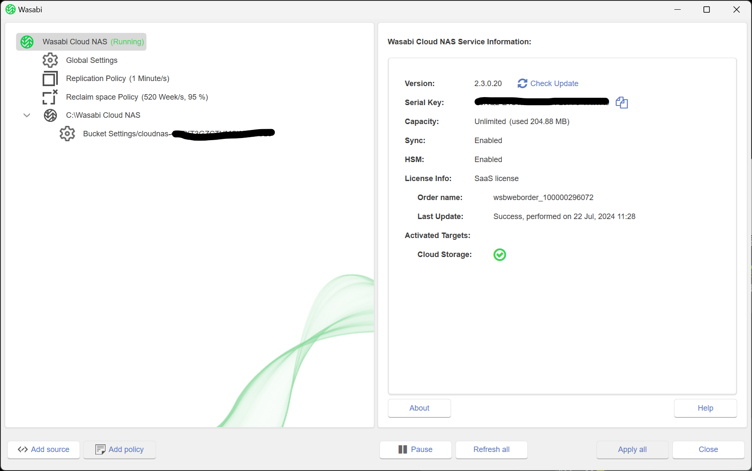The width and height of the screenshot is (752, 471).
Task: Click the Sync Enabled value
Action: pos(488,141)
